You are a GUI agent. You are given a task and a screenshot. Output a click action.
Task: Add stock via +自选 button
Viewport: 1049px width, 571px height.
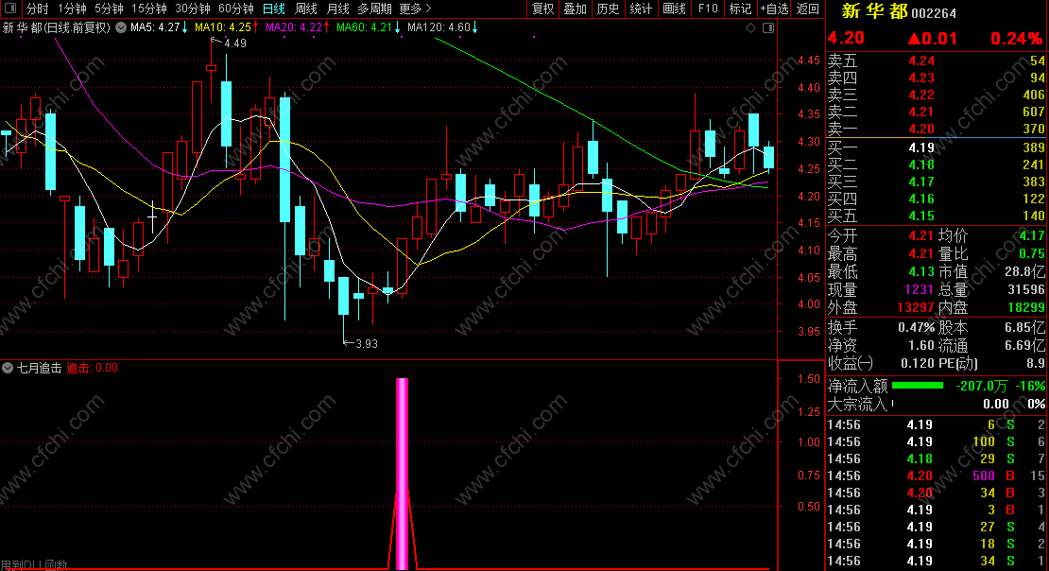775,9
